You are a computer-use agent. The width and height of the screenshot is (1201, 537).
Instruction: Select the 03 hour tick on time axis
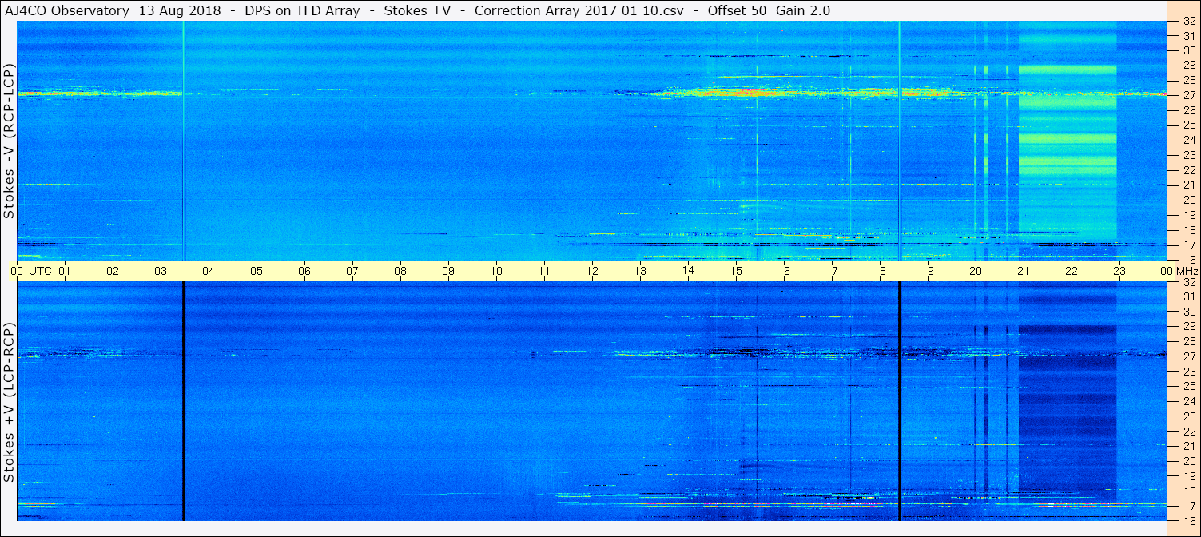coord(161,271)
